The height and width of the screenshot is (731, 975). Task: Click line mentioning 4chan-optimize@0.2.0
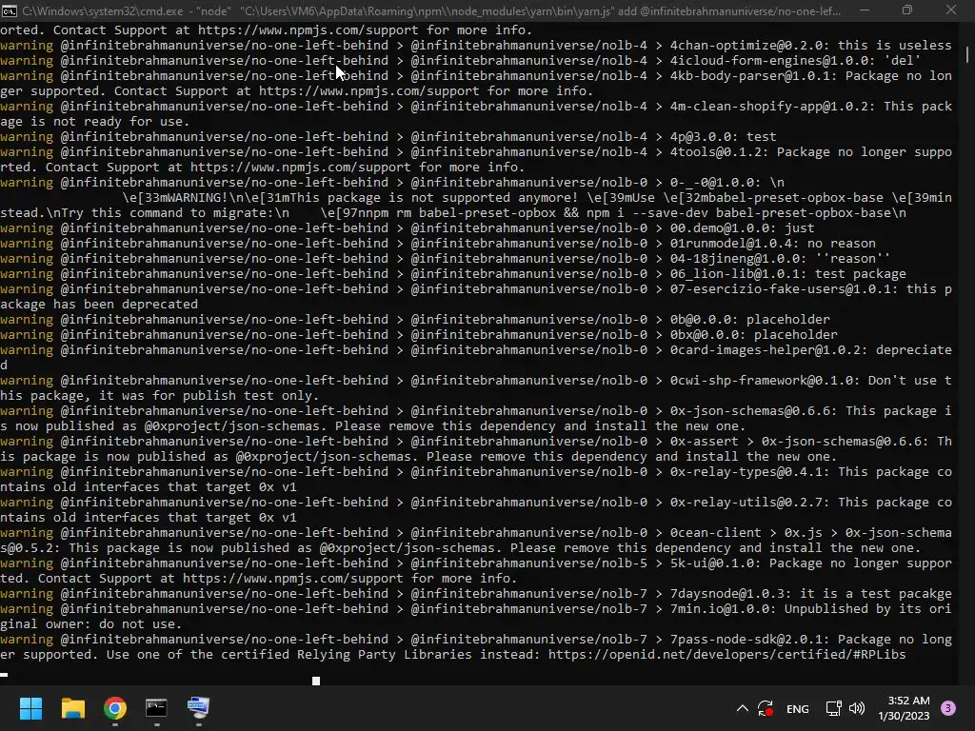pos(476,46)
